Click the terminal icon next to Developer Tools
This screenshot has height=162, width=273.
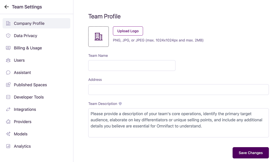pyautogui.click(x=8, y=97)
